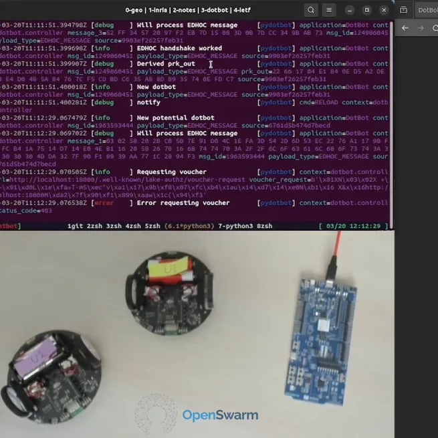
Task: Click 'Will process EDHOC message' at 11:12:29
Action: pos(187,133)
